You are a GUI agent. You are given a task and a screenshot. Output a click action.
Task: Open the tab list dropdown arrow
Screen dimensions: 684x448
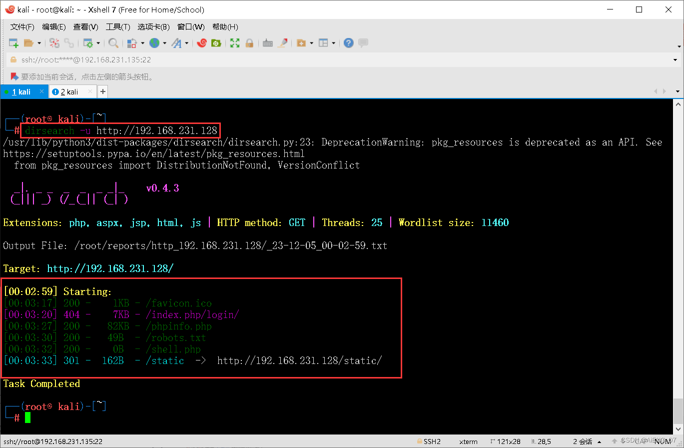pos(678,91)
